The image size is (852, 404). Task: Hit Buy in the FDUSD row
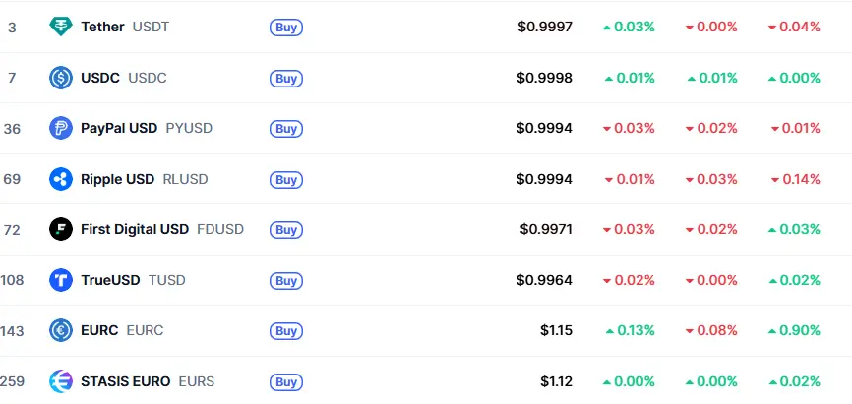(285, 230)
